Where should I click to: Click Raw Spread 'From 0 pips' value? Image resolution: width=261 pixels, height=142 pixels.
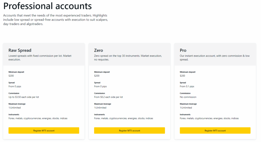(x=15, y=86)
